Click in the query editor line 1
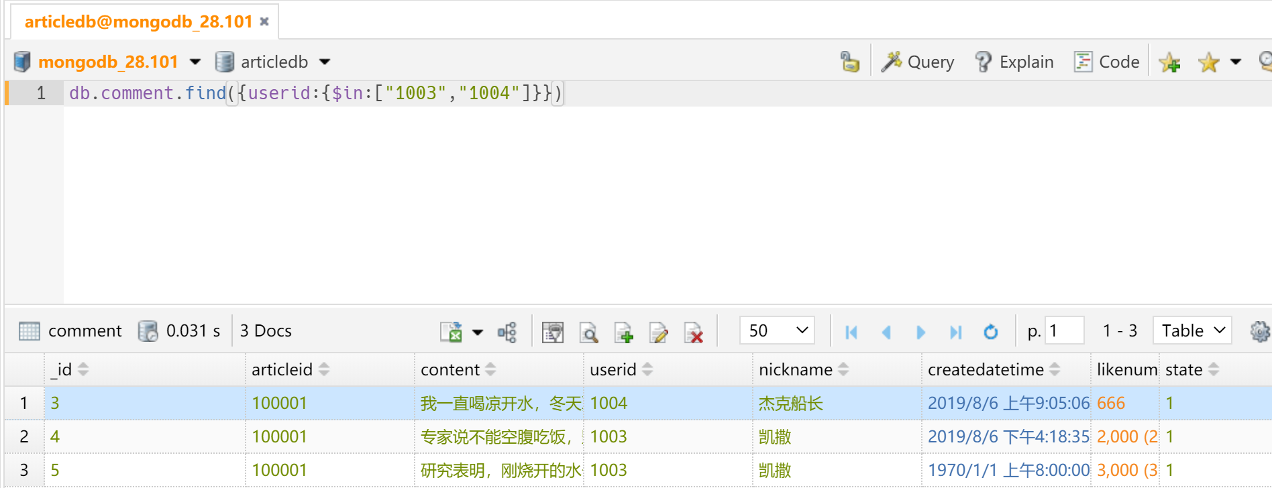Screen dimensions: 1272x488 click(x=668, y=93)
